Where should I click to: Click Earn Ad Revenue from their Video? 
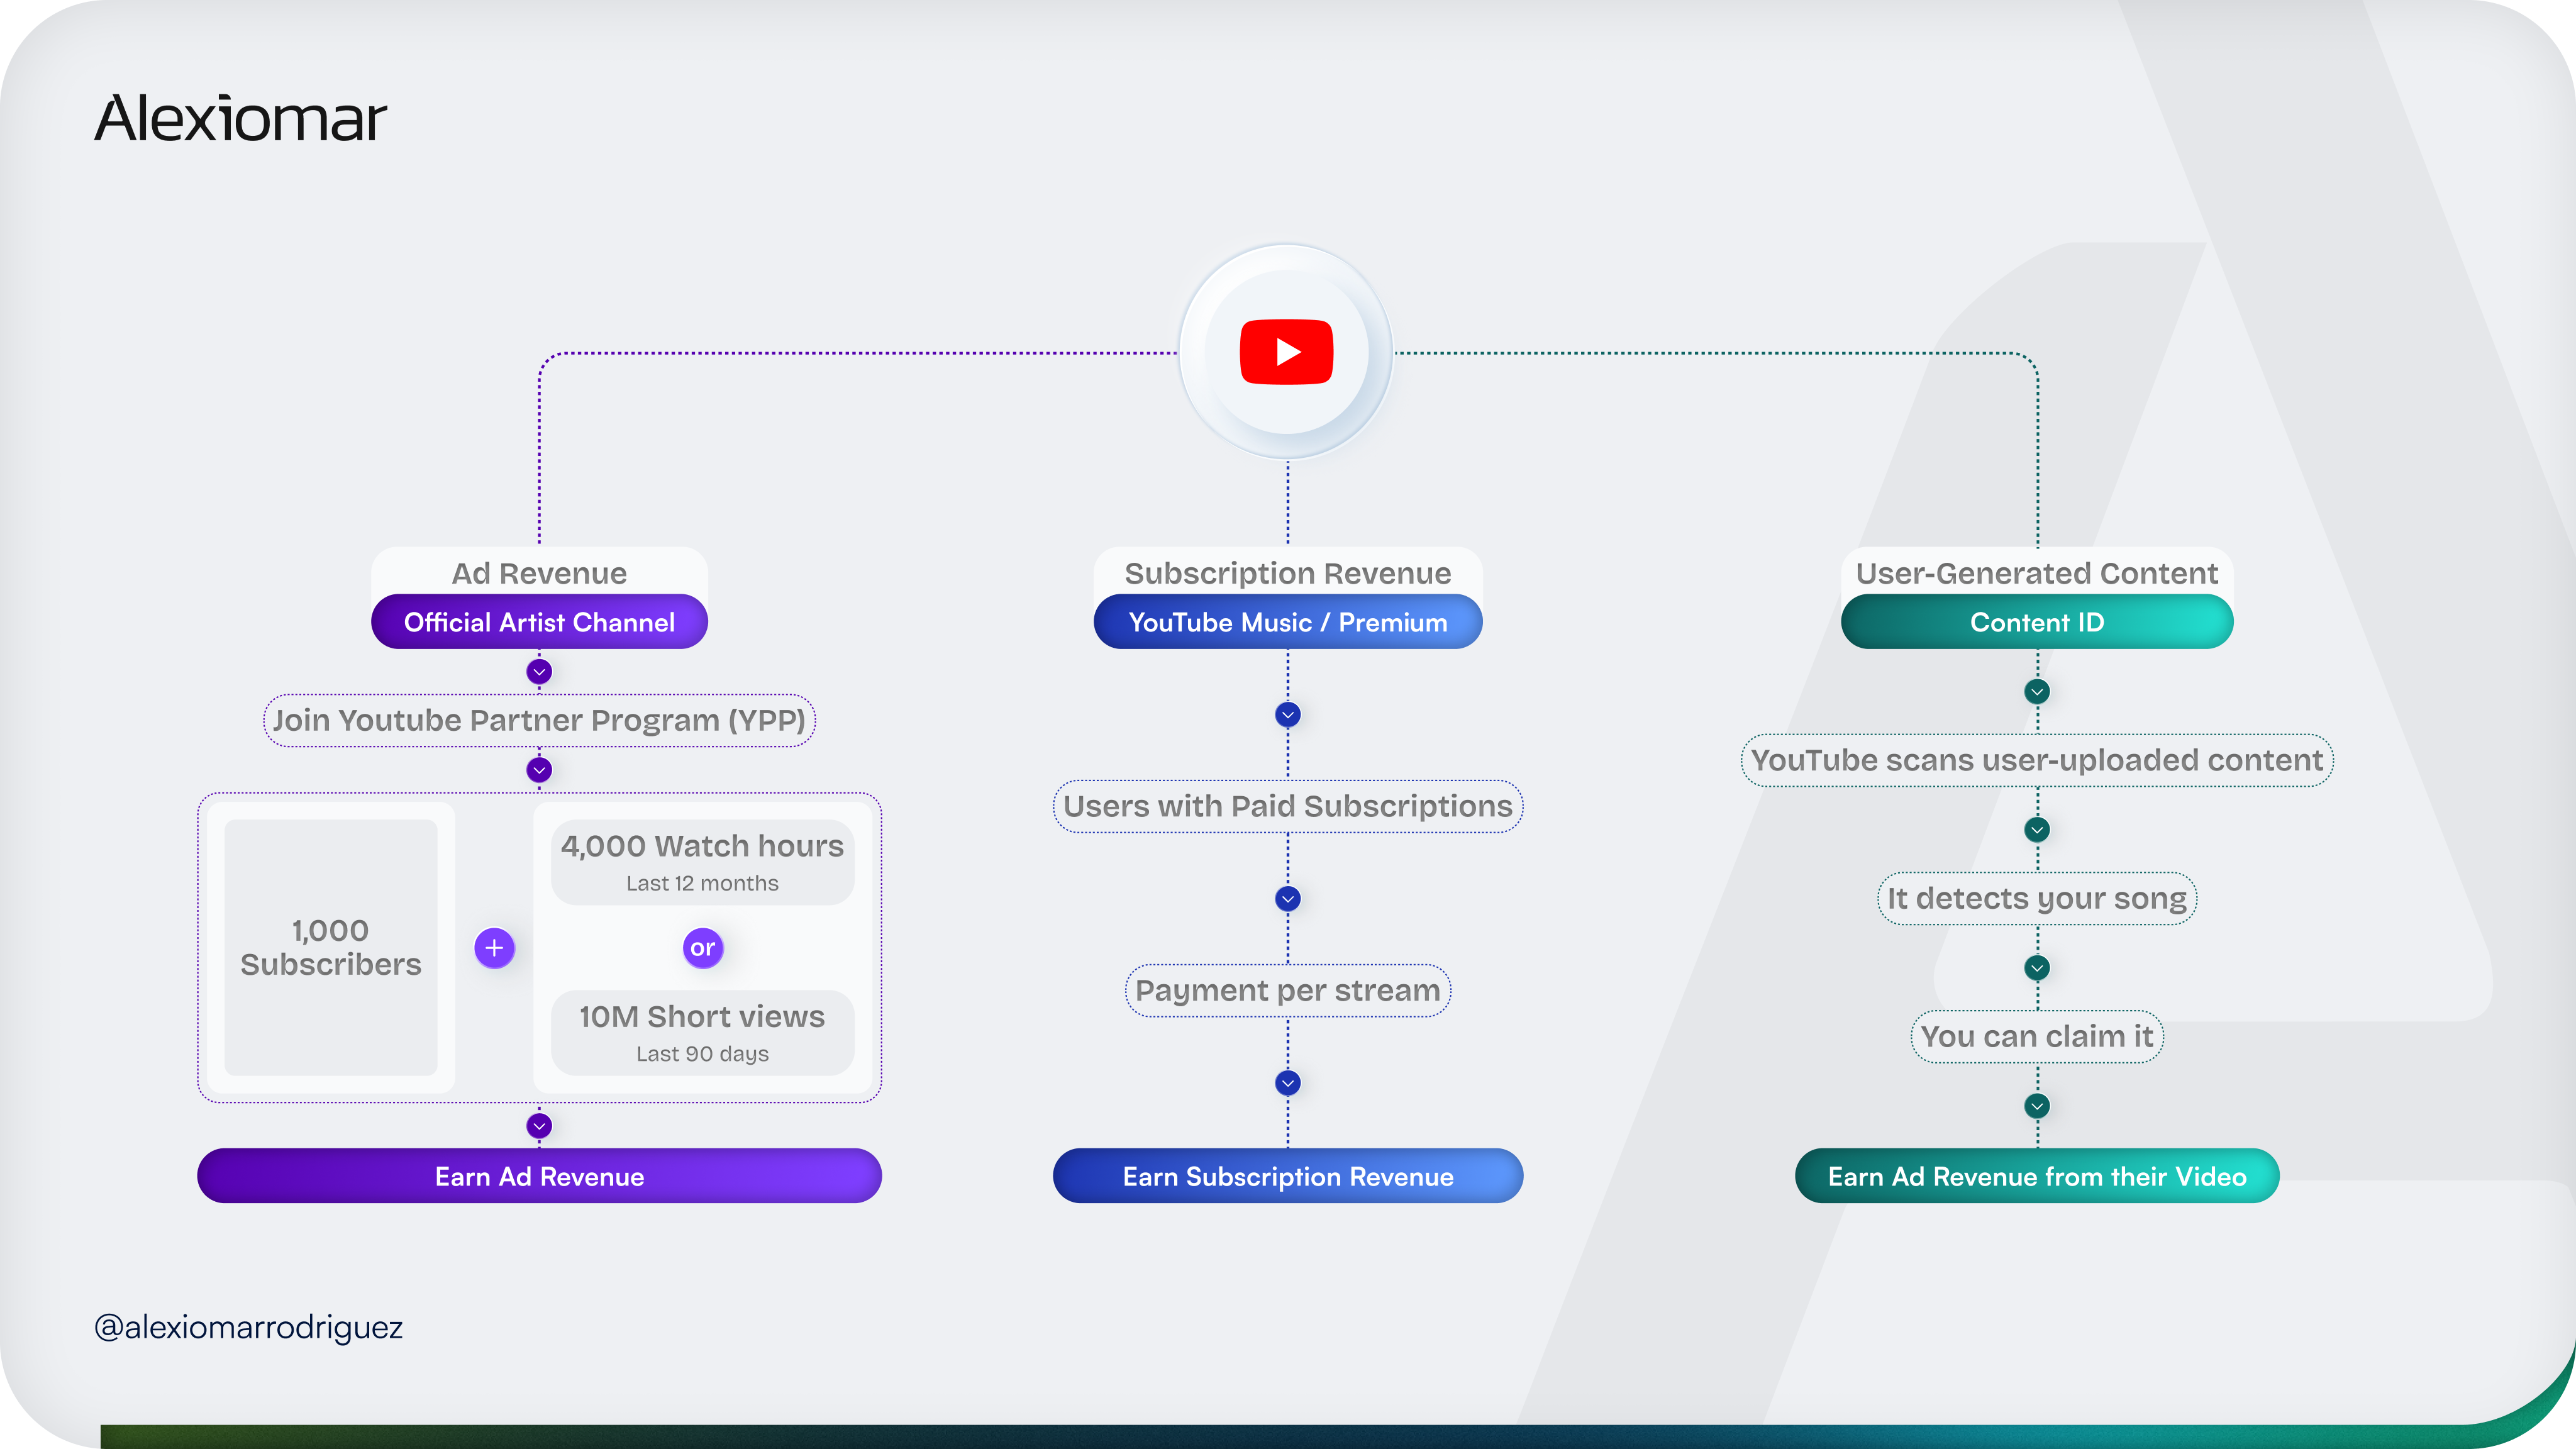point(2037,1176)
